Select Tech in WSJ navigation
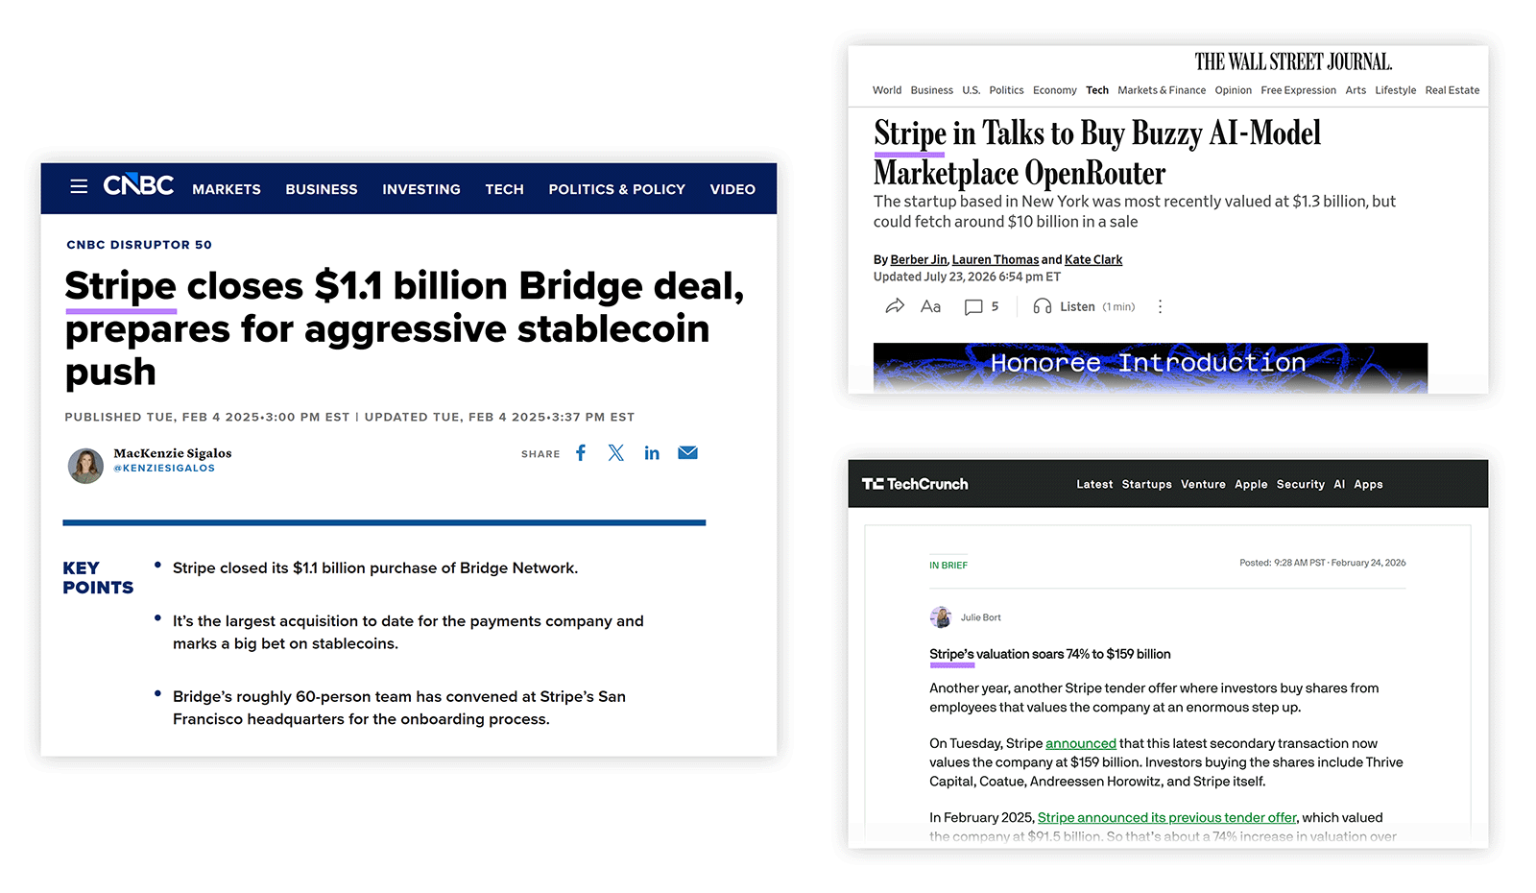This screenshot has width=1536, height=893. coord(1097,90)
